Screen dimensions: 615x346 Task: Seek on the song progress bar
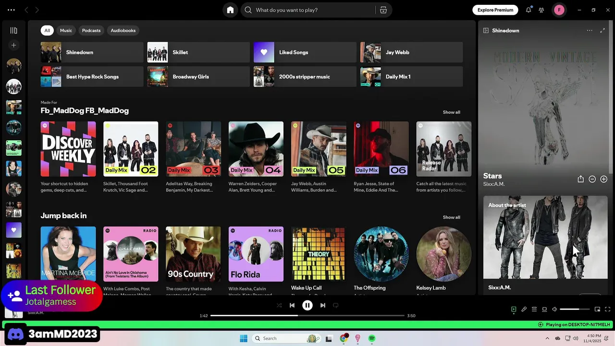click(x=307, y=316)
